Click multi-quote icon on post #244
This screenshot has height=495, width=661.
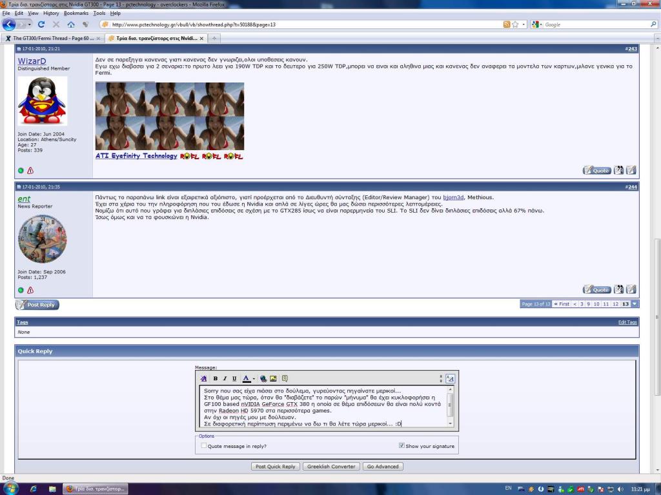[x=618, y=289]
